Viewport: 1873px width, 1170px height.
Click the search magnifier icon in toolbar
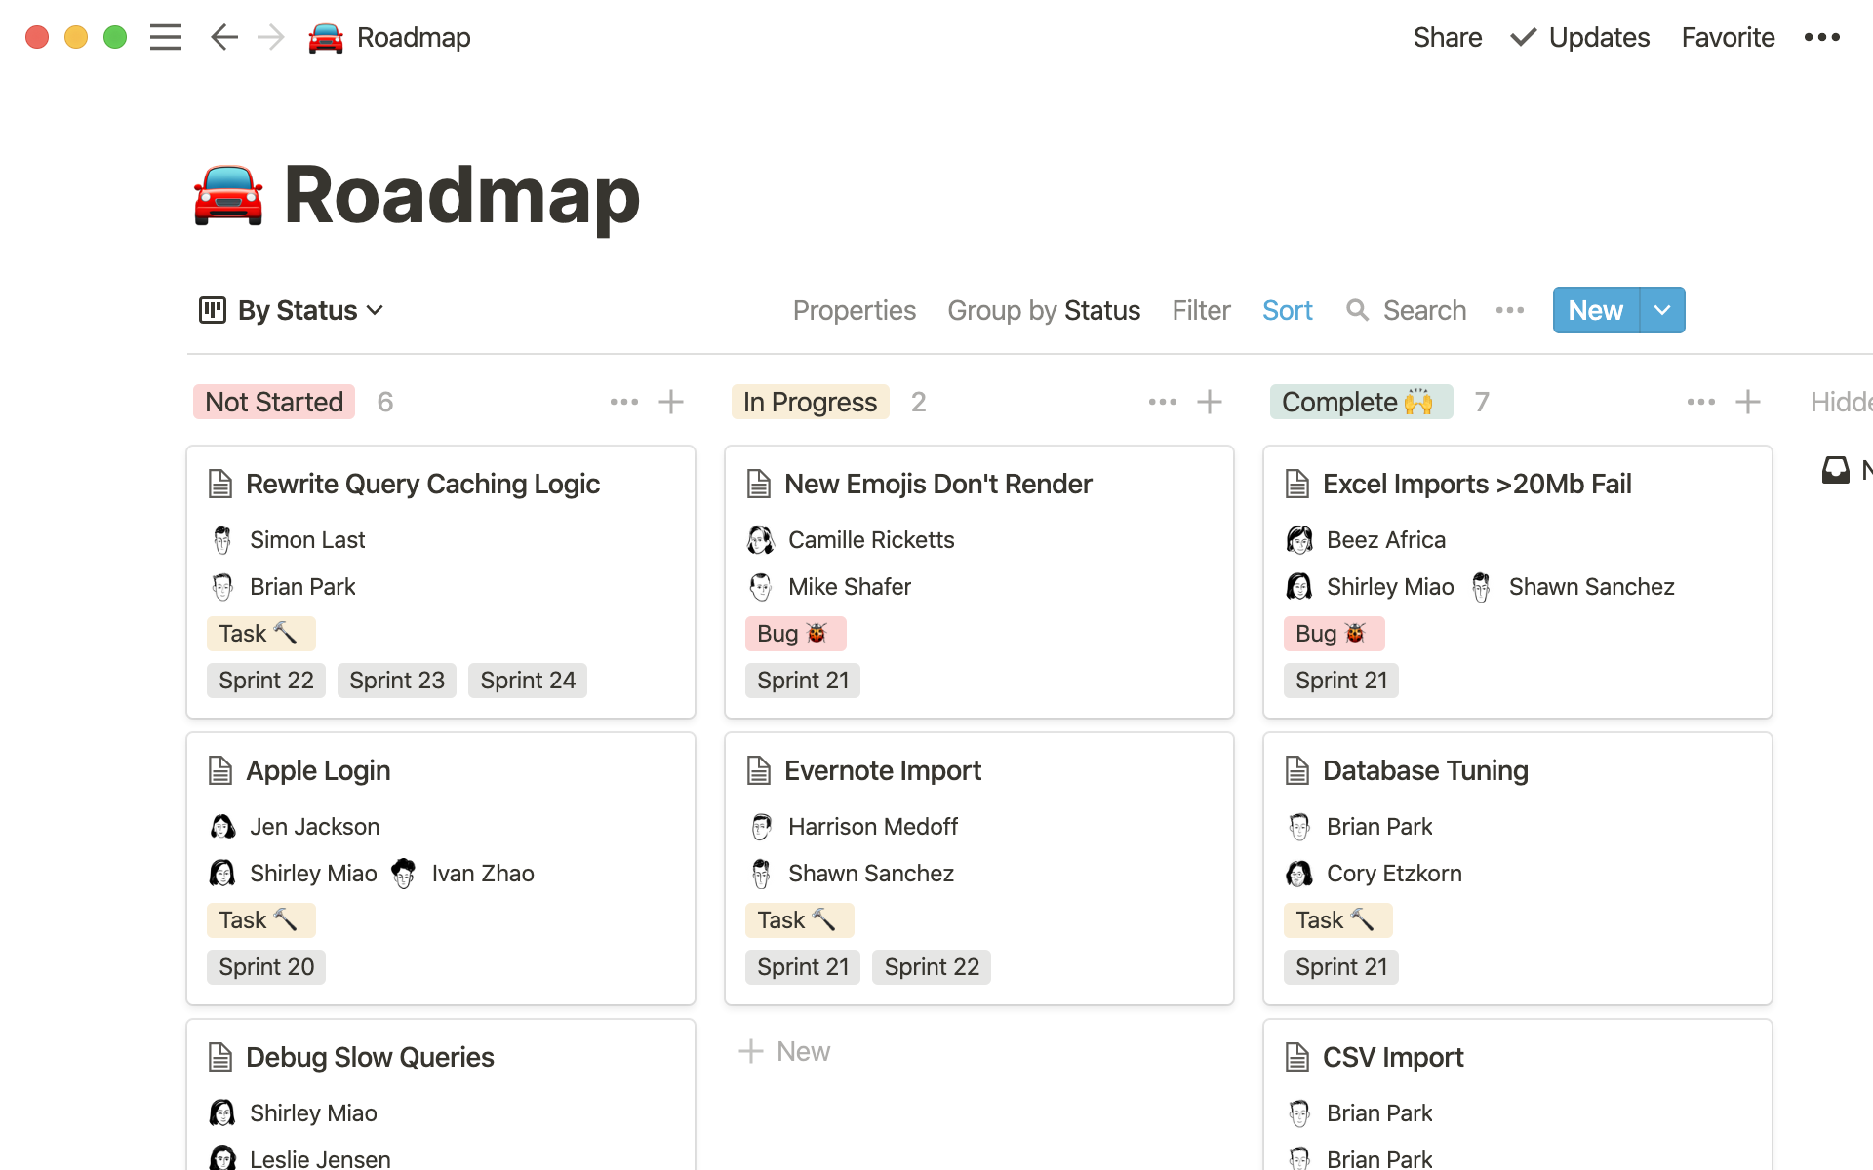point(1357,310)
